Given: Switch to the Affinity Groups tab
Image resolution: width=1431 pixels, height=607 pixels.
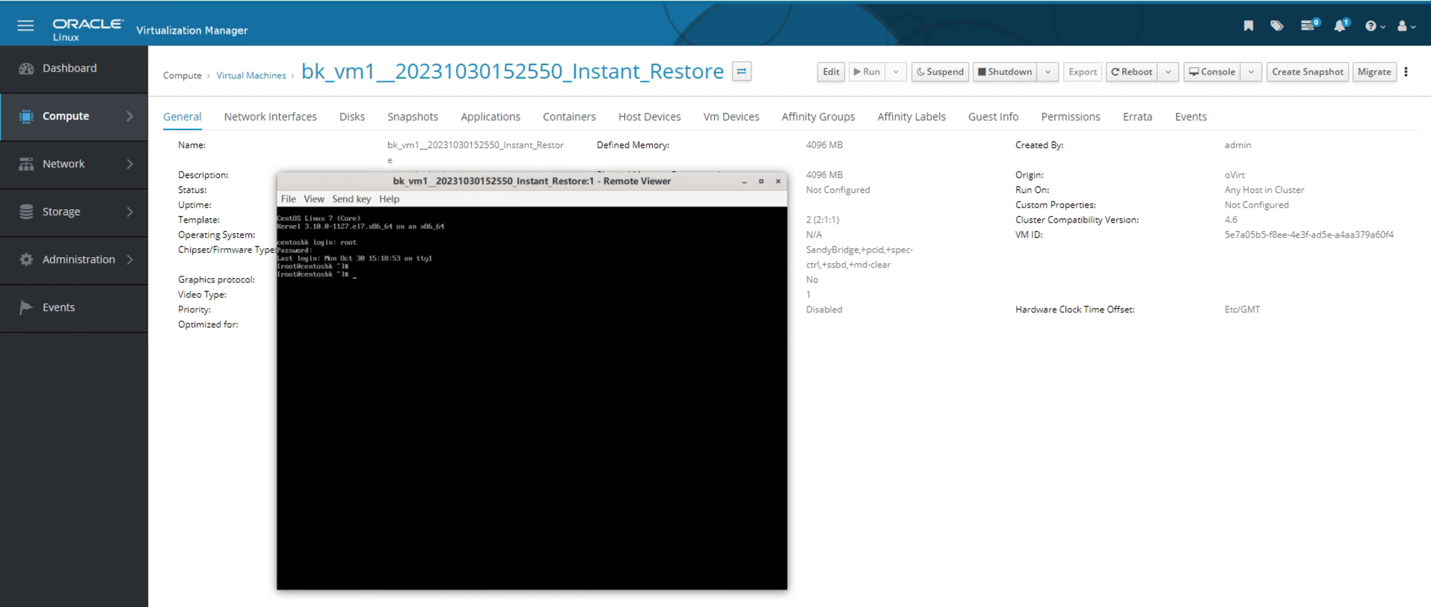Looking at the screenshot, I should [x=818, y=117].
